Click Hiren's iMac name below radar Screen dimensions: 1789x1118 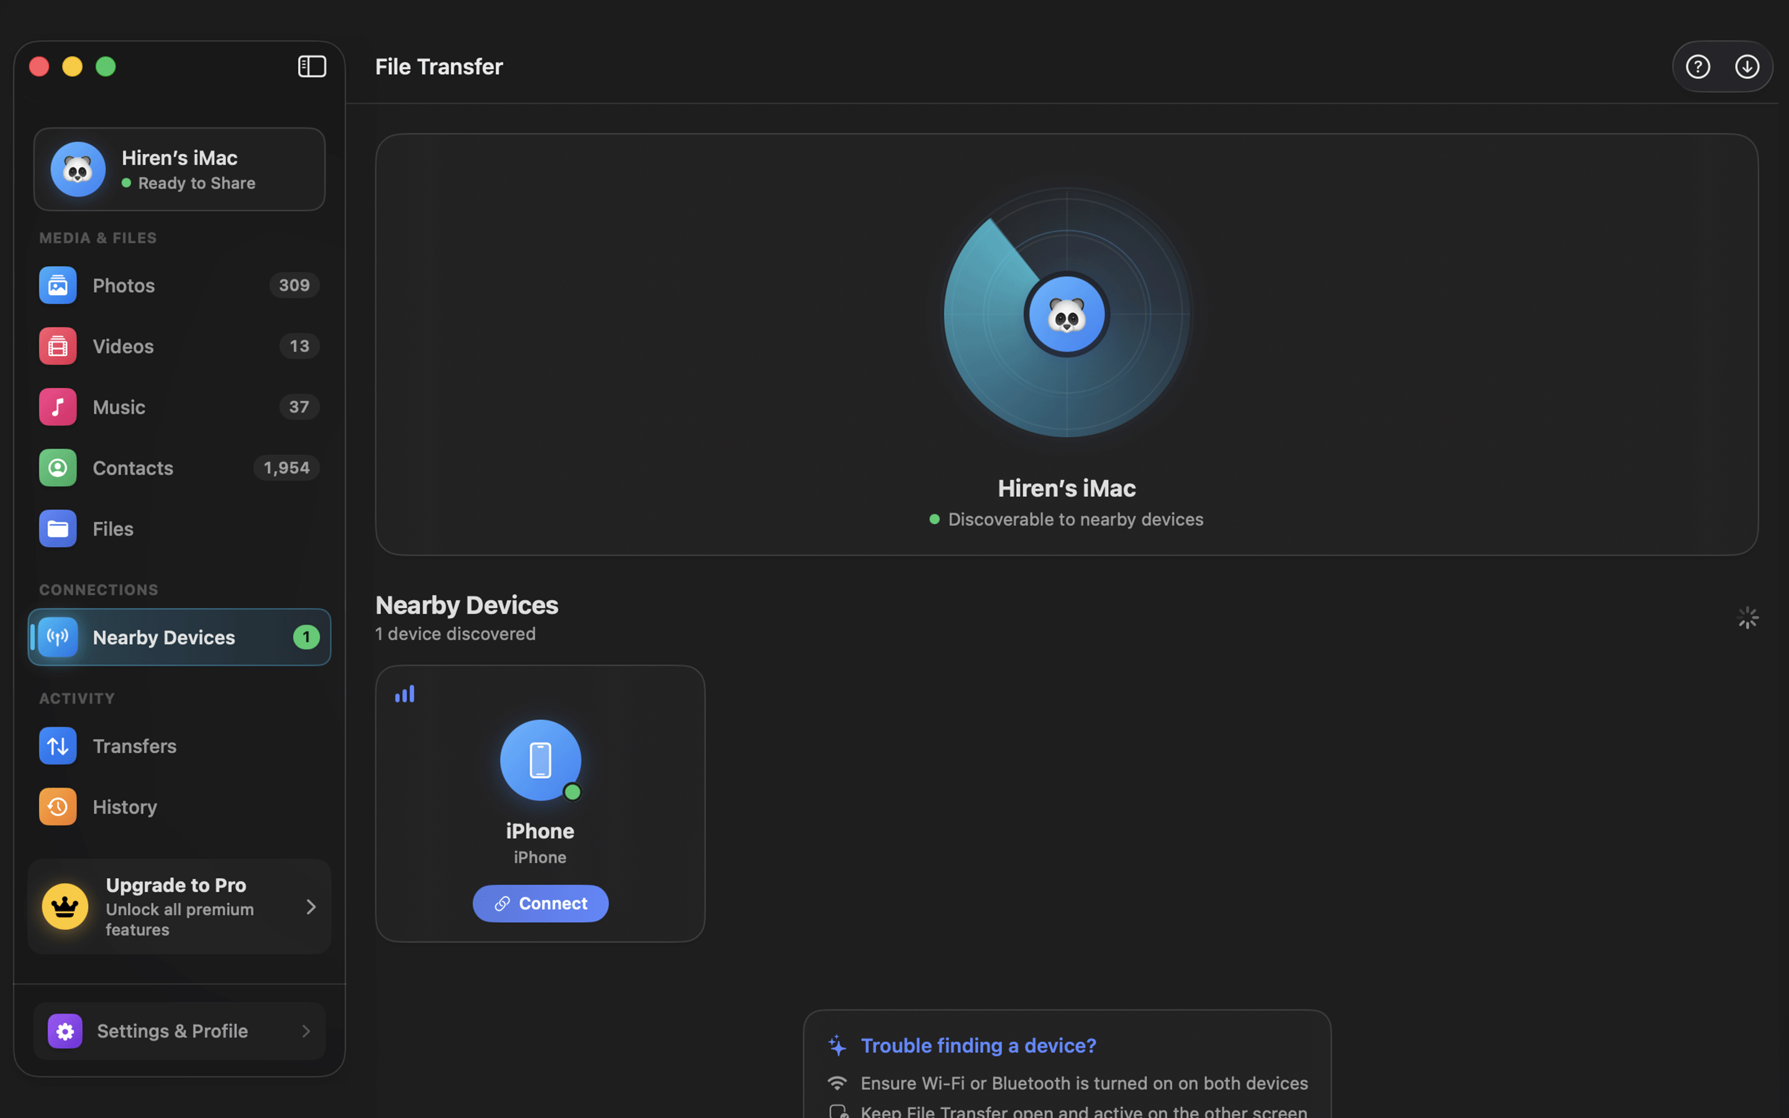[x=1066, y=488]
